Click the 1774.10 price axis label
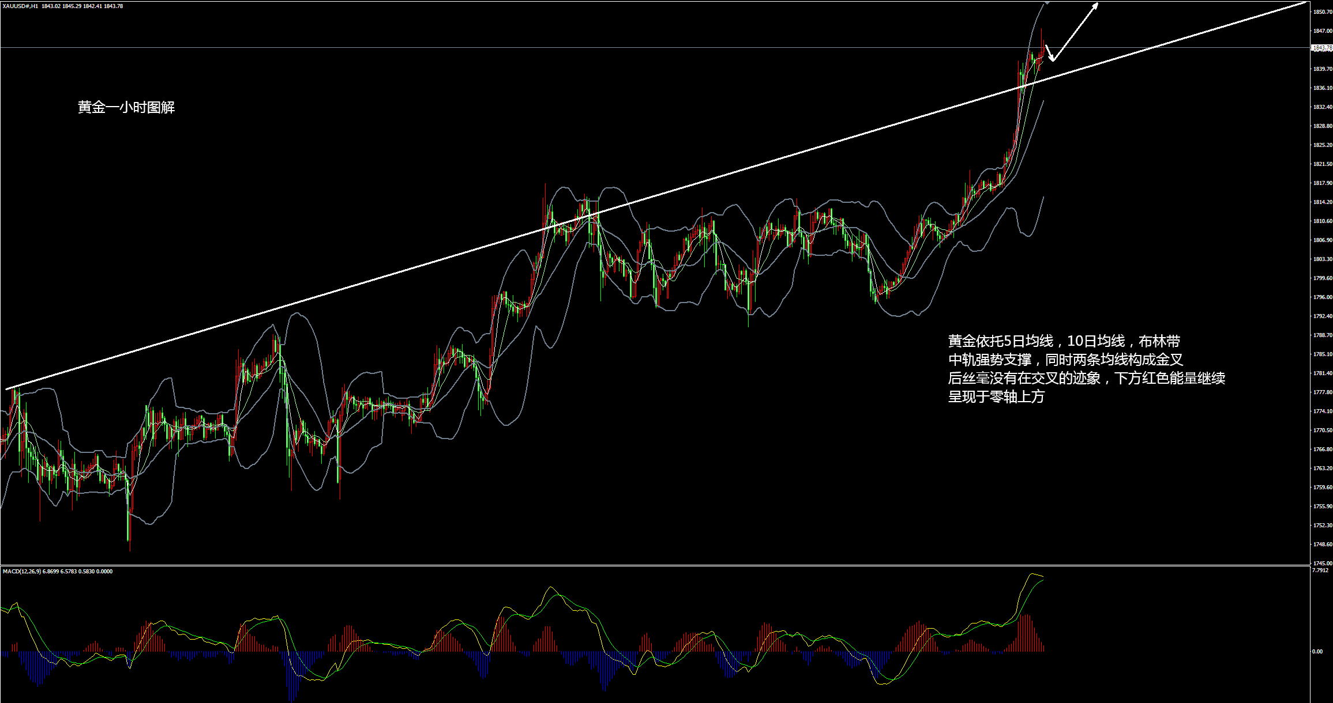 (x=1322, y=411)
